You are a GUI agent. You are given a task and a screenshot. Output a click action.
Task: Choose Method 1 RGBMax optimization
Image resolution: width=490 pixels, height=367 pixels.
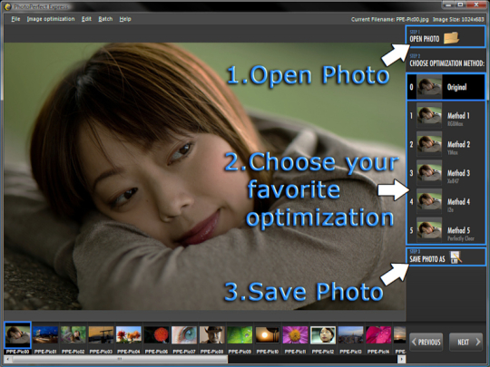(x=446, y=116)
